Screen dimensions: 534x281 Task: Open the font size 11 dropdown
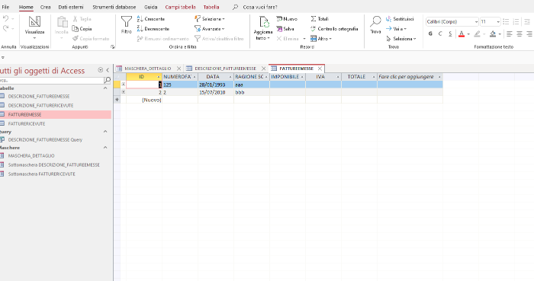pyautogui.click(x=498, y=22)
